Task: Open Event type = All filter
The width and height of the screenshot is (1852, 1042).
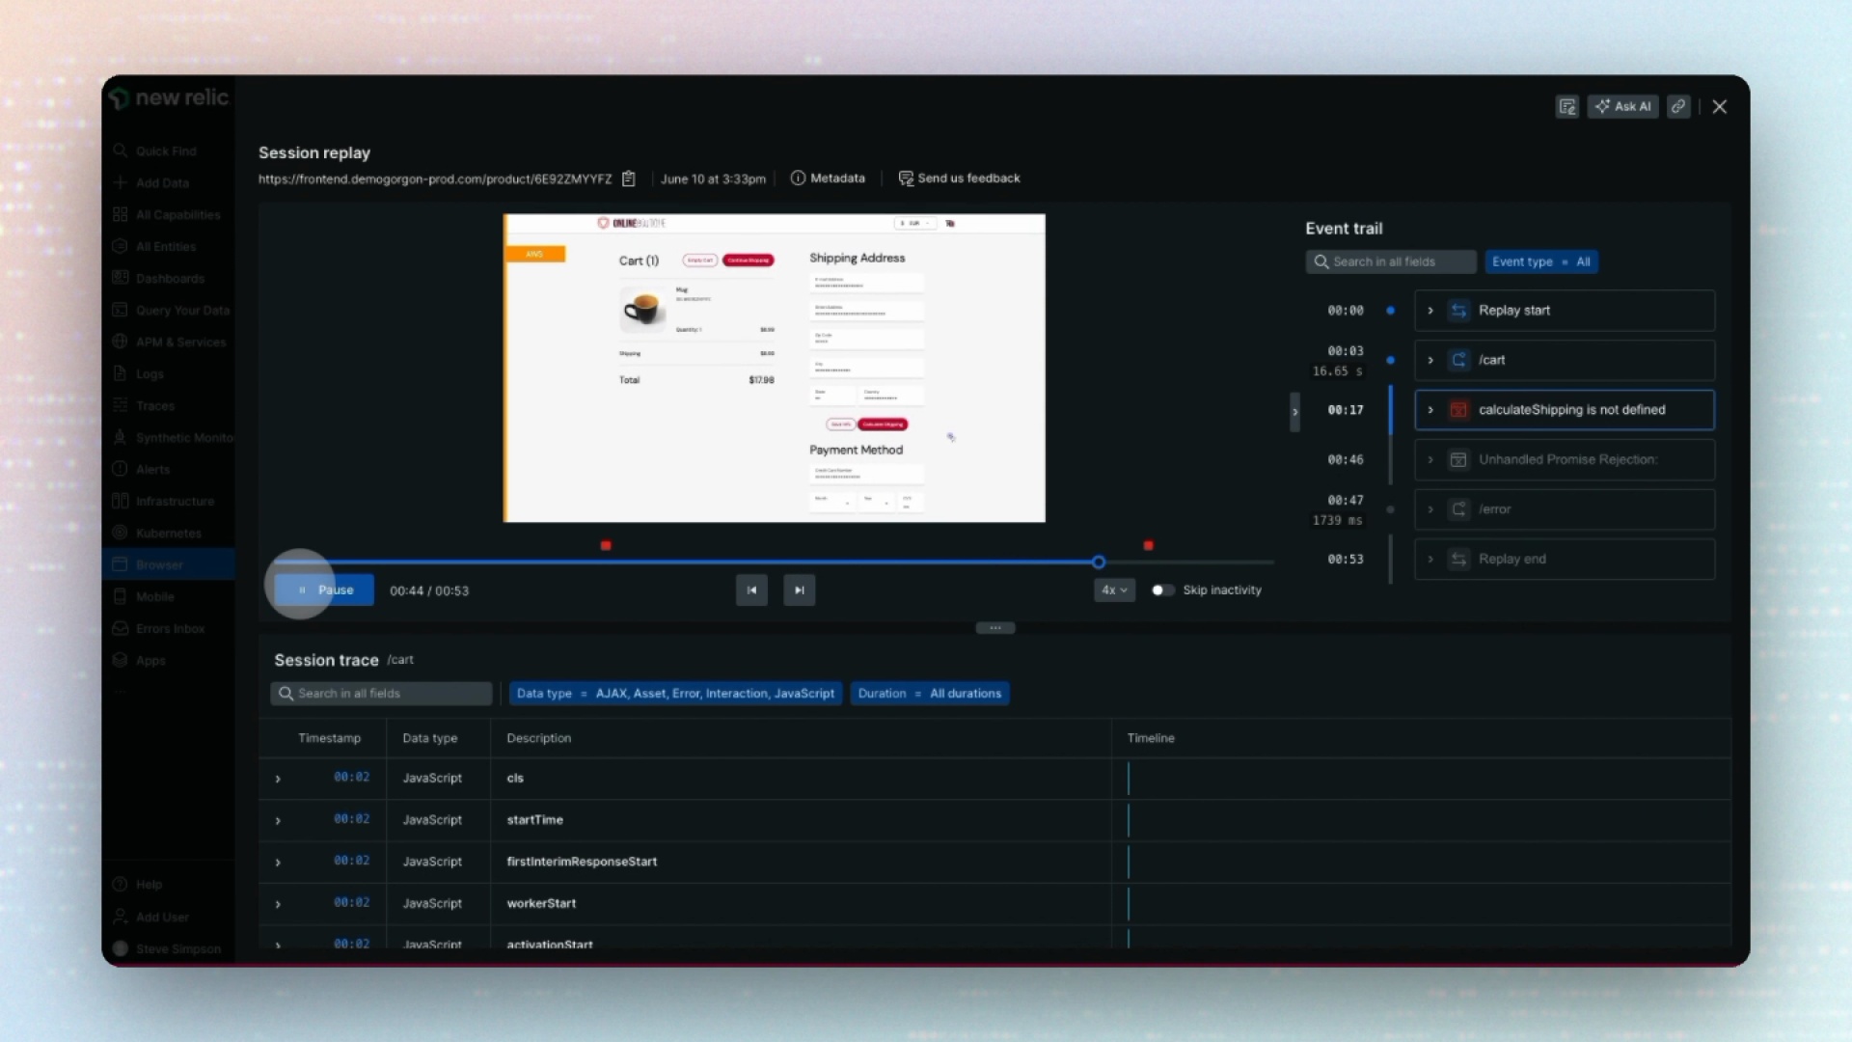Action: (1540, 261)
